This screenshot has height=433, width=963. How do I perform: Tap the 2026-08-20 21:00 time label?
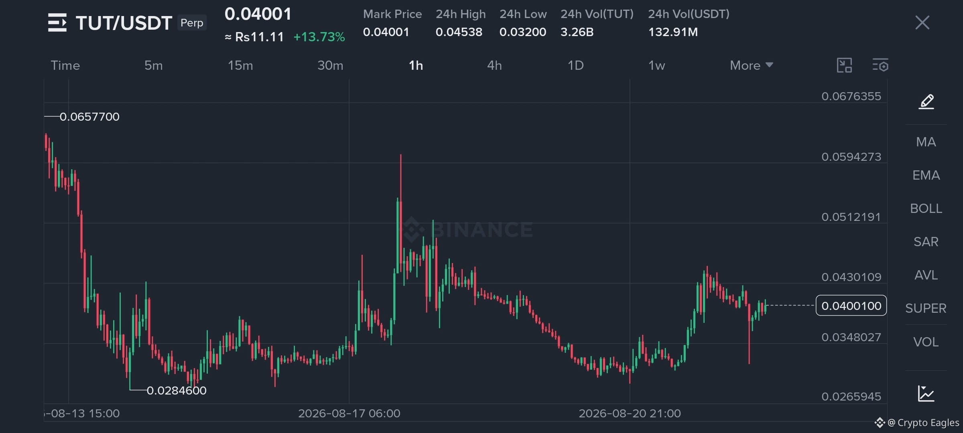point(630,413)
